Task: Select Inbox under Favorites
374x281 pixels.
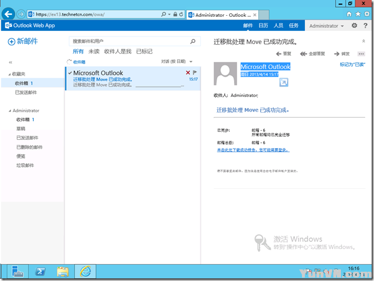Action: pyautogui.click(x=33, y=83)
